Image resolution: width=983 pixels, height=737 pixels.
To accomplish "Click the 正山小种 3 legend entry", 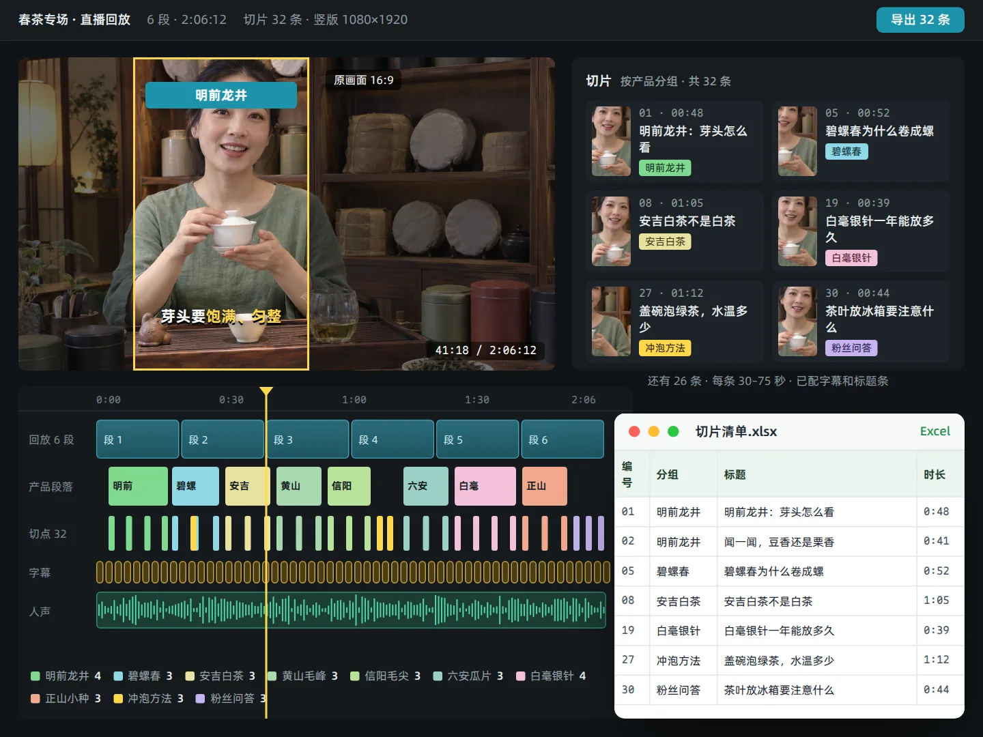I will point(66,698).
